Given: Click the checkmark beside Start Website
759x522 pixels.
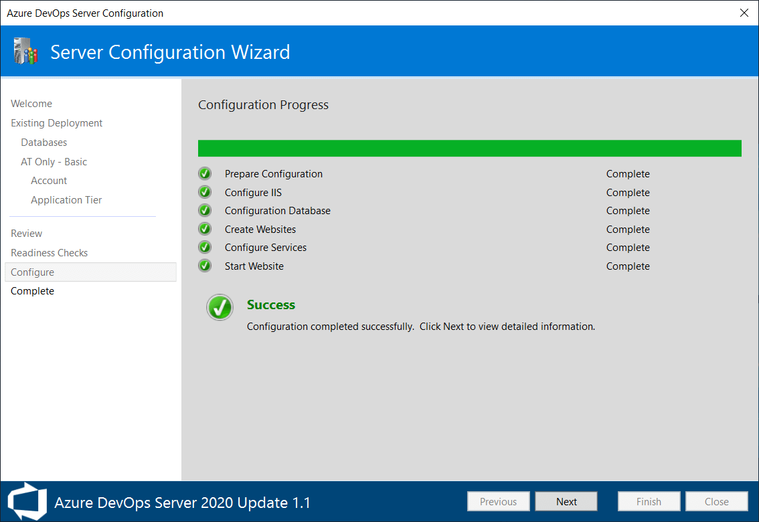Looking at the screenshot, I should pyautogui.click(x=205, y=266).
